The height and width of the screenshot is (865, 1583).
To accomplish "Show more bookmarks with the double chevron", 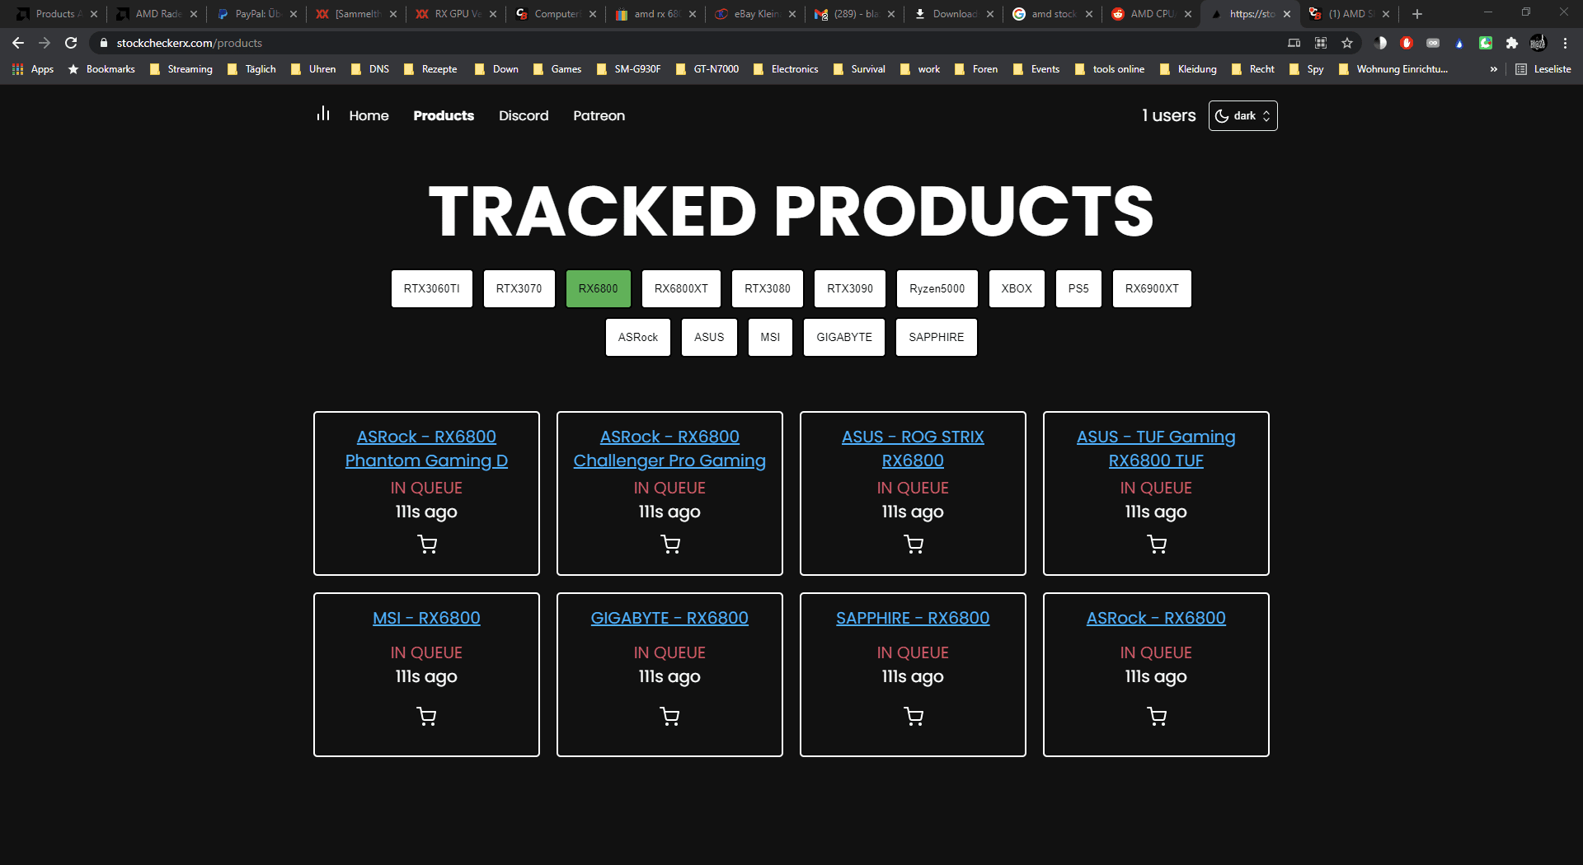I will point(1493,69).
